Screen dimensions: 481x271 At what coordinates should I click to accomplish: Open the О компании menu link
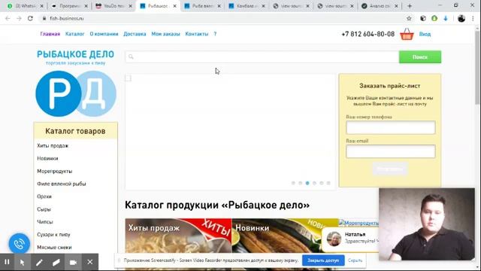point(104,34)
